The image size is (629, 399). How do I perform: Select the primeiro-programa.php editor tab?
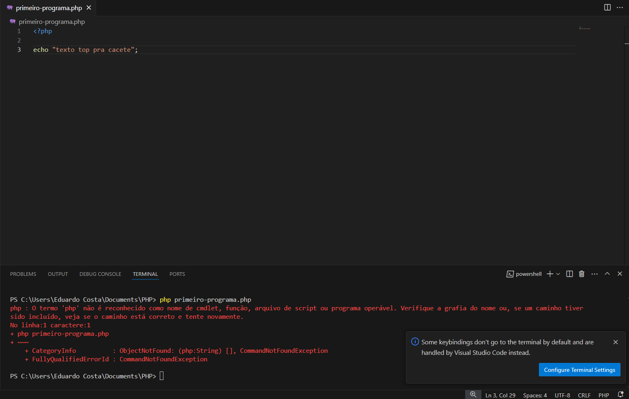pyautogui.click(x=49, y=8)
